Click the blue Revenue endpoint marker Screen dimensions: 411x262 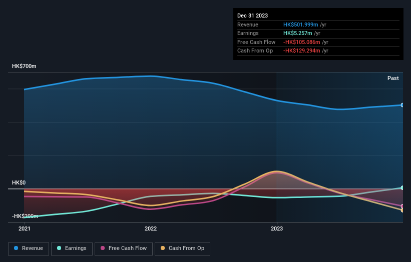coord(402,105)
